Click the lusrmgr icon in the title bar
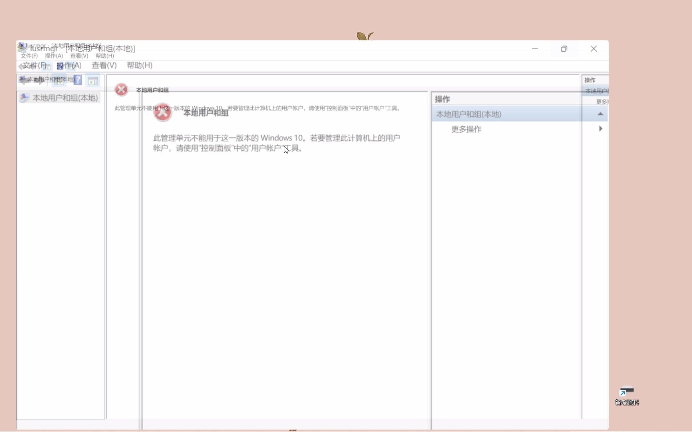Image resolution: width=692 pixels, height=432 pixels. tap(21, 48)
